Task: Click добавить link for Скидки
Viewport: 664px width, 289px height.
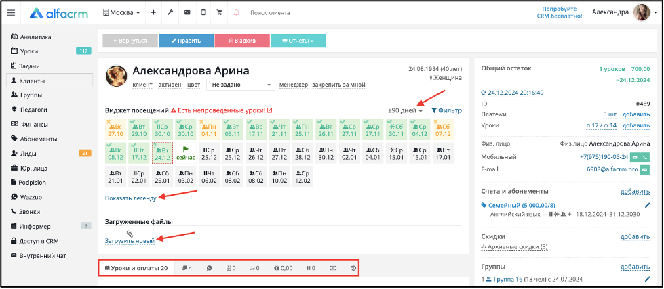Action: (x=636, y=237)
